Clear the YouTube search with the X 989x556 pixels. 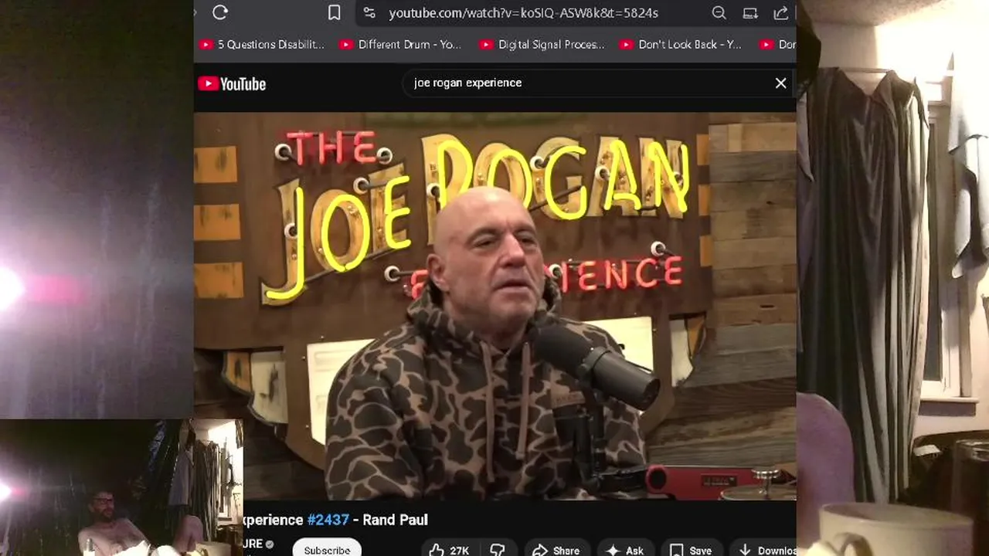click(780, 83)
